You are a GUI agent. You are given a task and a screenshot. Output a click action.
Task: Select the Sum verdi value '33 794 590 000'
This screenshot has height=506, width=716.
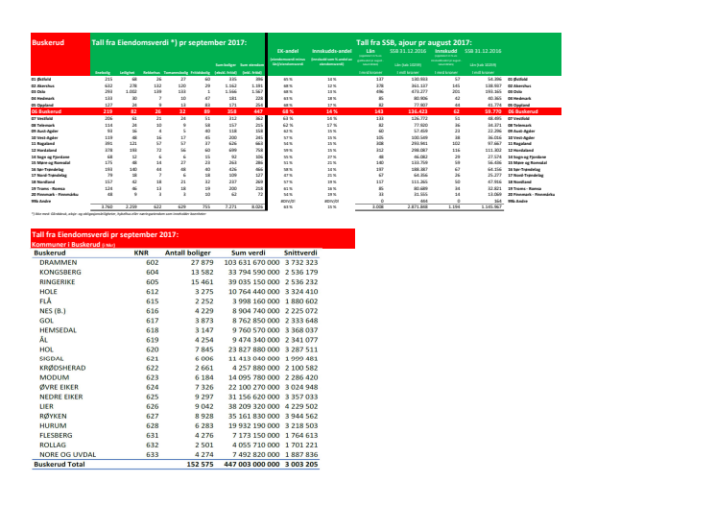tap(254, 272)
